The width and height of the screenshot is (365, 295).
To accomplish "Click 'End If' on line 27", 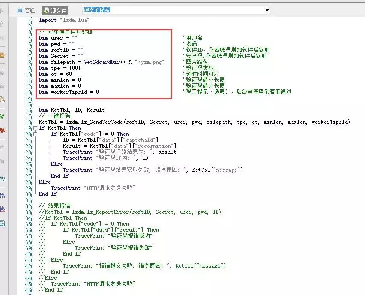I will pos(60,176).
